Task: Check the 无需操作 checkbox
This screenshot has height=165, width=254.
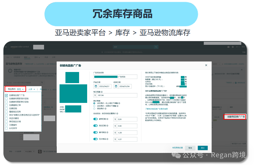Action: (6, 125)
